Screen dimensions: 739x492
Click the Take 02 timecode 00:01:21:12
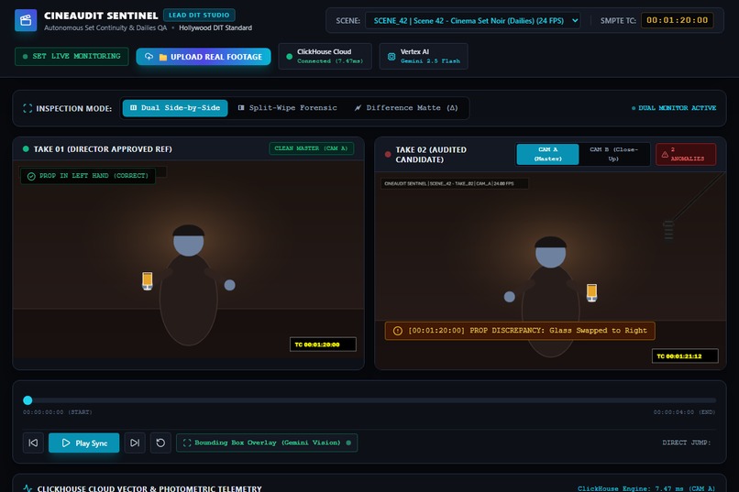coord(685,355)
